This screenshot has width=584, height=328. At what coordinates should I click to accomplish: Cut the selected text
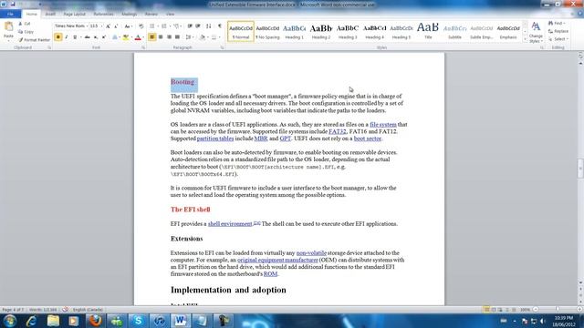click(25, 24)
